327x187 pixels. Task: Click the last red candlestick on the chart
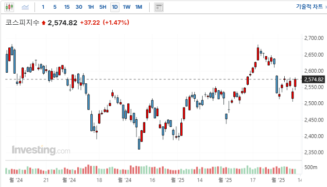[x=295, y=83]
